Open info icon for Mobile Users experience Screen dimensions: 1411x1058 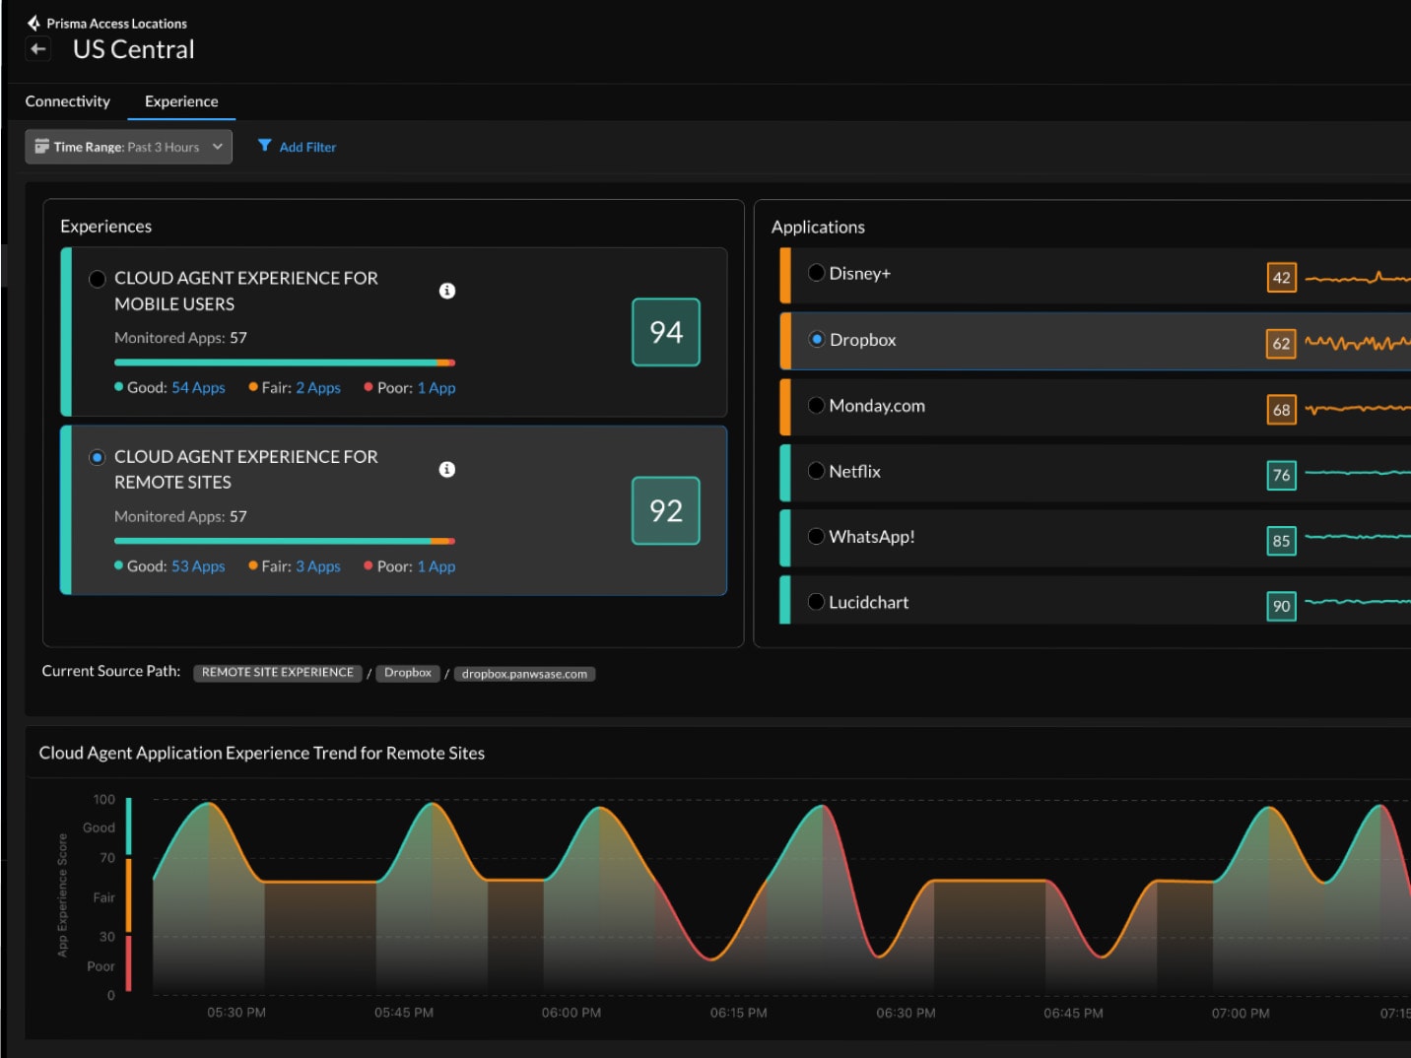tap(446, 291)
